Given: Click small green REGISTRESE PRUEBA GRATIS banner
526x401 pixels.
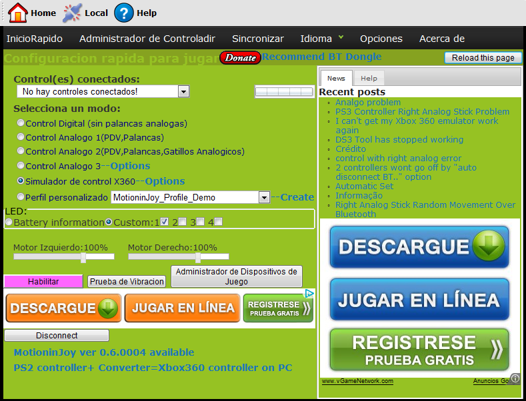Looking at the screenshot, I should 278,308.
